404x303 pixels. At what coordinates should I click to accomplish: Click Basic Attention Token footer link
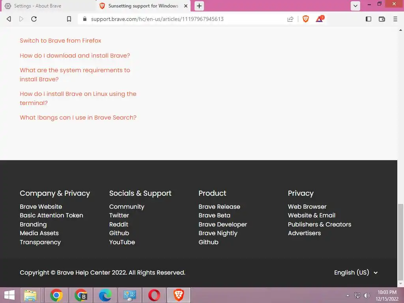(51, 215)
